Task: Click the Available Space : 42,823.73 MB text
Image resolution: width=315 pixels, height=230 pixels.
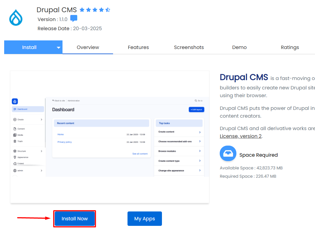Action: pyautogui.click(x=251, y=168)
